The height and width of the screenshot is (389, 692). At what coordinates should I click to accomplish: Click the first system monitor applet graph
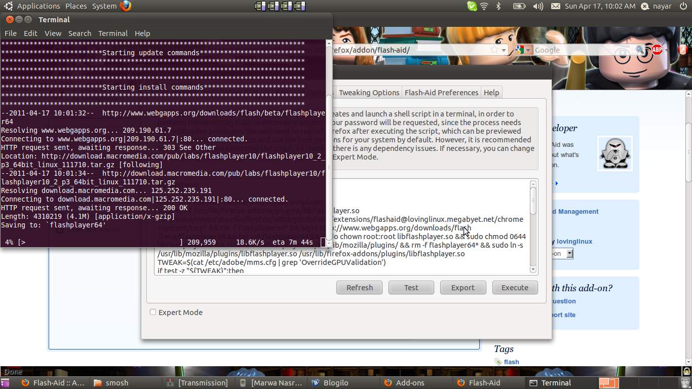click(260, 6)
